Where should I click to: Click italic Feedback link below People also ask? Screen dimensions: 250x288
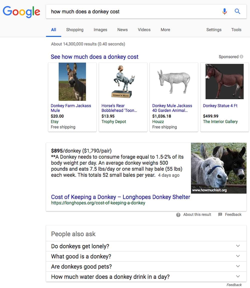[x=234, y=285]
